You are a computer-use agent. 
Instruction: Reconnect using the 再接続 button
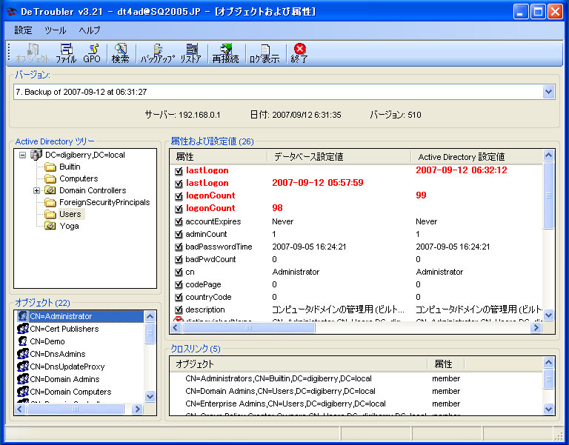[225, 53]
